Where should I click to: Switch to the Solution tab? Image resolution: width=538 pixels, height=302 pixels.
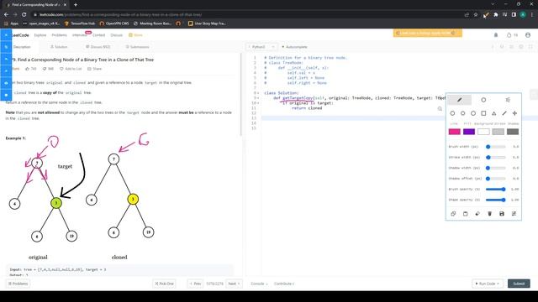59,47
